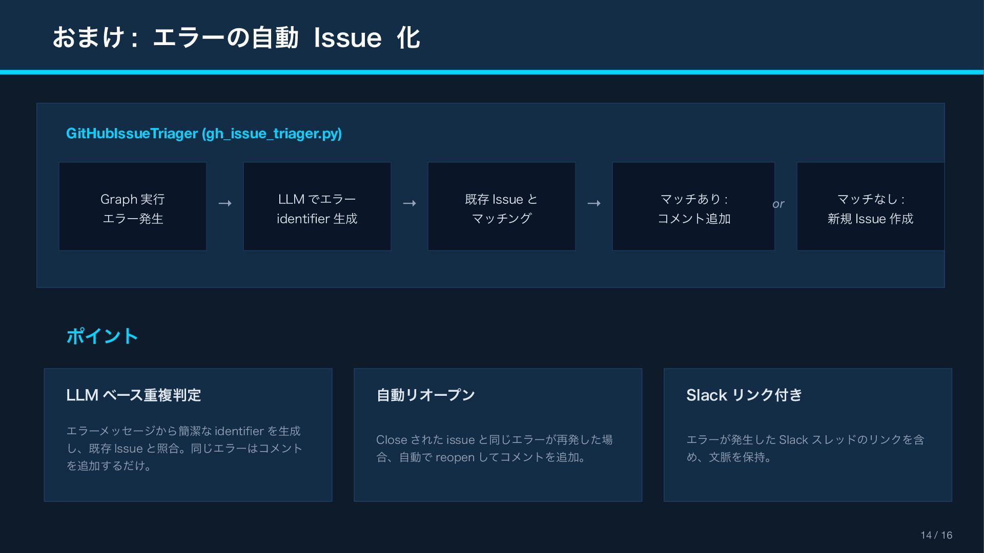Click the Slack スレッド link description text

(x=805, y=449)
